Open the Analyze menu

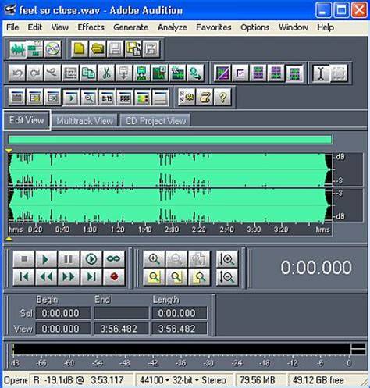(x=173, y=27)
